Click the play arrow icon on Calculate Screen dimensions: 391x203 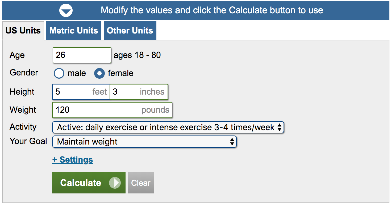click(x=115, y=183)
